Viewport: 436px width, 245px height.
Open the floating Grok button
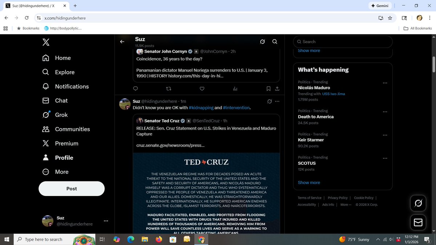pyautogui.click(x=418, y=203)
